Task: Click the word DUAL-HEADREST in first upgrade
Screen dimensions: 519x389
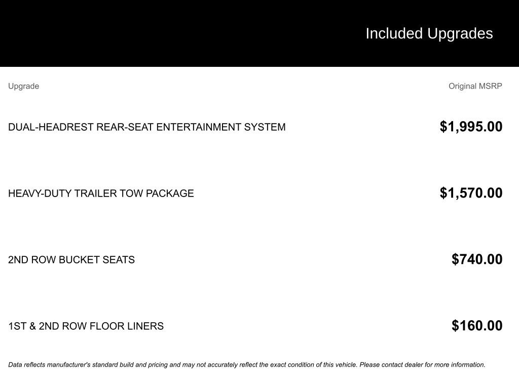Action: click(51, 127)
